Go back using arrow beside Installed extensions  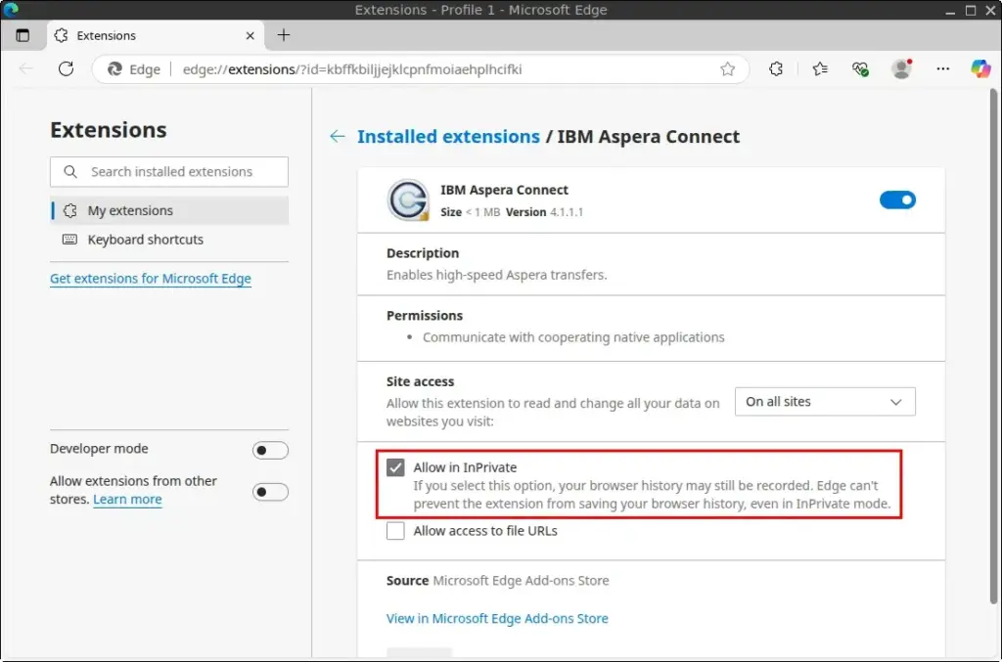pyautogui.click(x=338, y=136)
